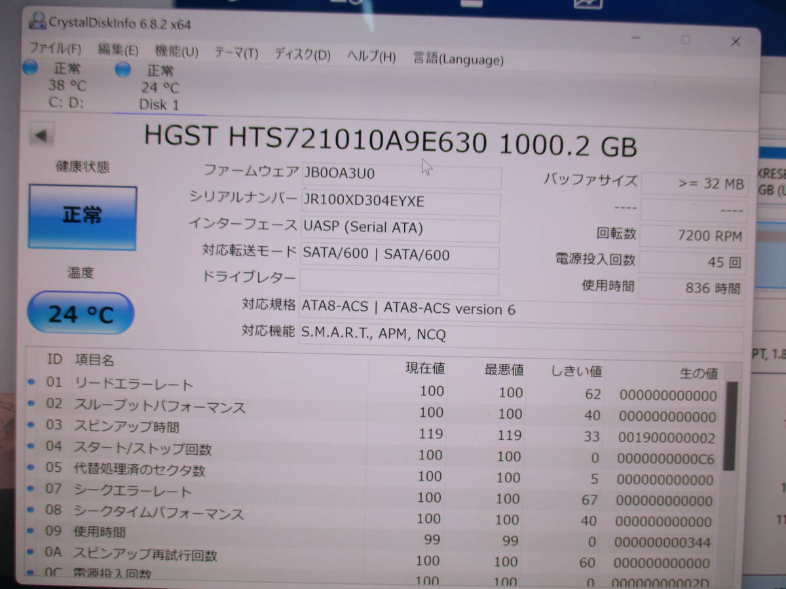Click the empty ドライブレター field
786x589 pixels.
point(400,283)
